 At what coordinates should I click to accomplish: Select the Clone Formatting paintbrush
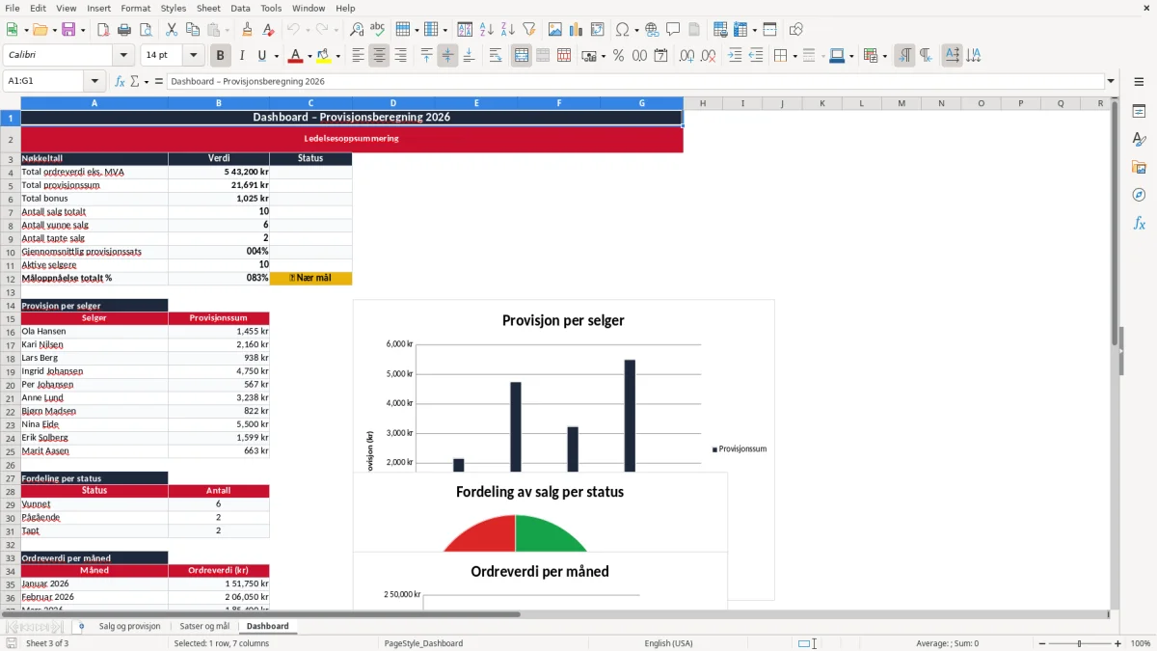point(247,30)
